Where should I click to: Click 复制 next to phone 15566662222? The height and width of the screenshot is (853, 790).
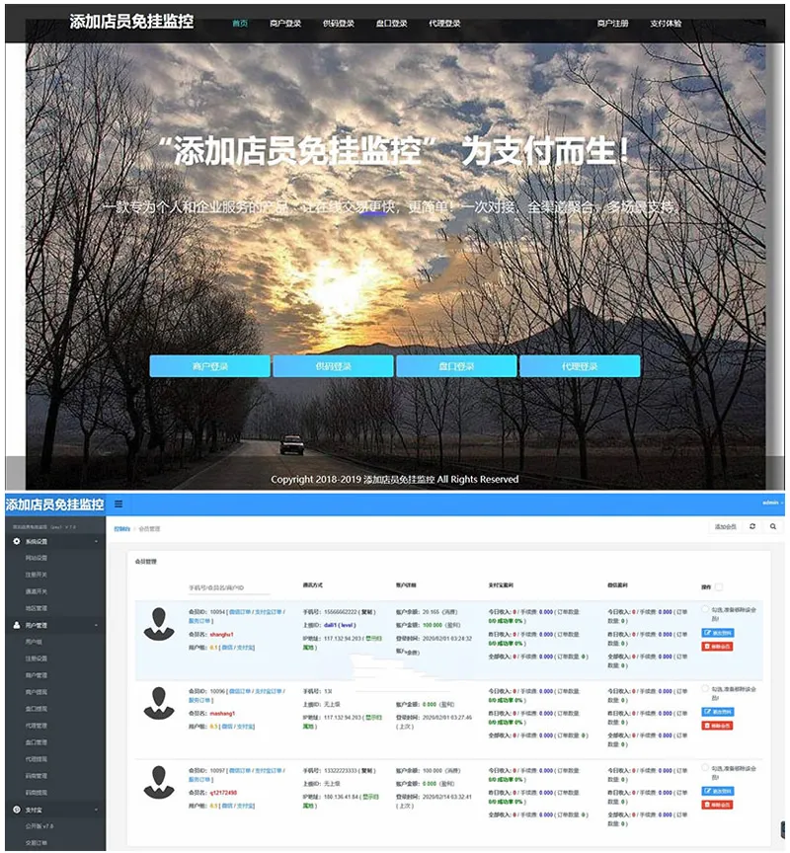[x=367, y=612]
